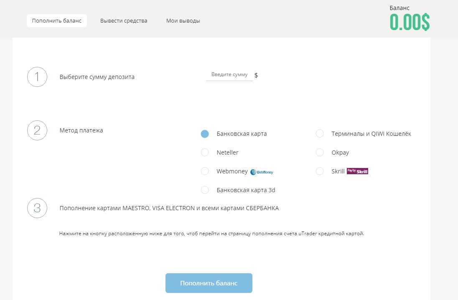Click the step 1 circle icon
Viewport: 458px width, 300px height.
37,77
